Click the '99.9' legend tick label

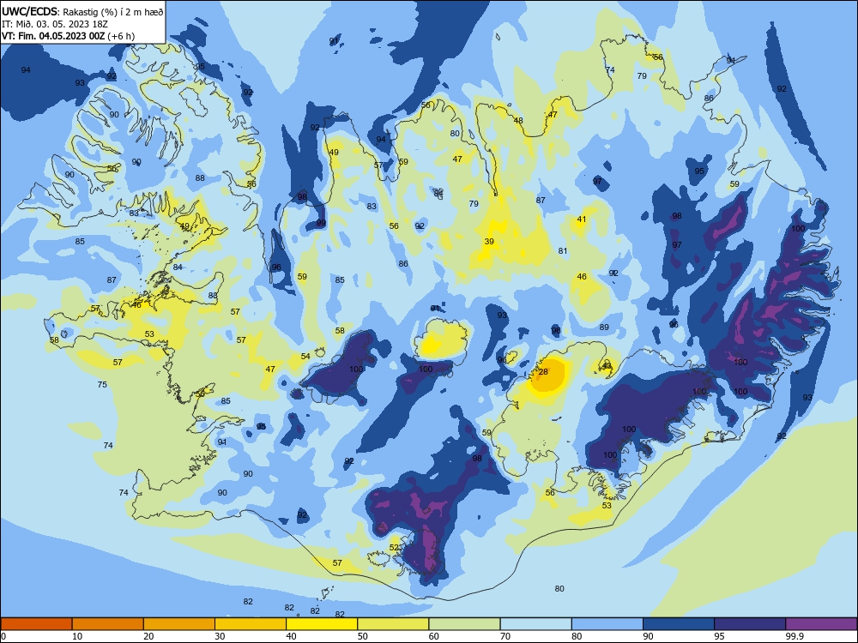click(x=794, y=636)
